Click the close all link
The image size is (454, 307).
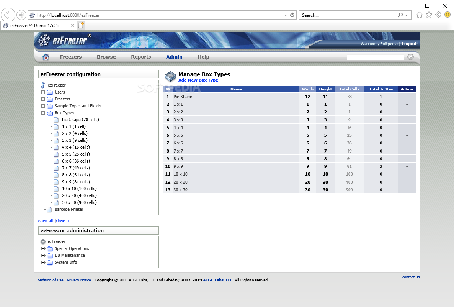[63, 221]
